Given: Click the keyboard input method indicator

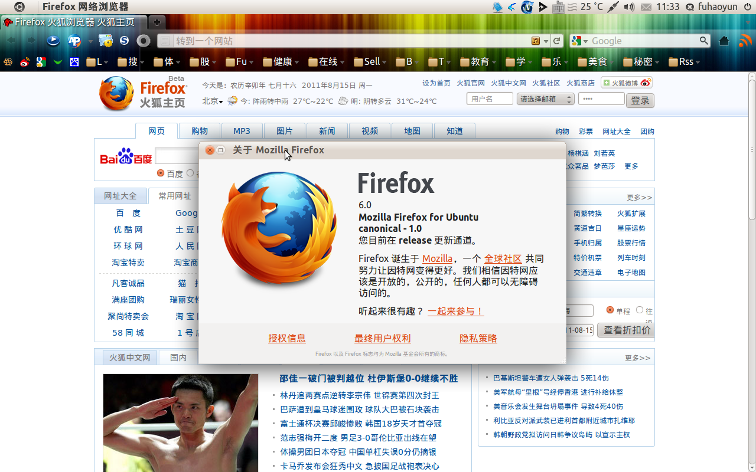Looking at the screenshot, I should 559,7.
